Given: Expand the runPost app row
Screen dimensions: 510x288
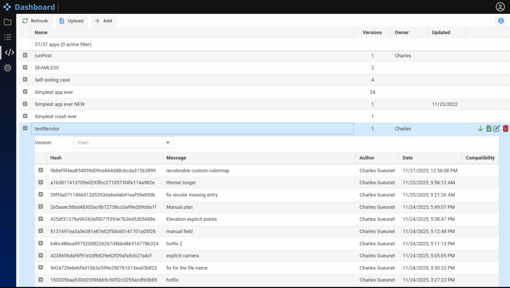Looking at the screenshot, I should [x=25, y=55].
